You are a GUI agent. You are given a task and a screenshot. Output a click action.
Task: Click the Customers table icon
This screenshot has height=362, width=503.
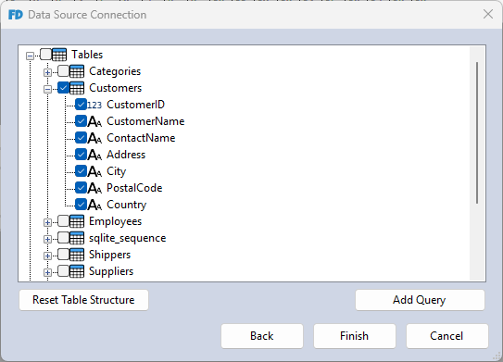(77, 88)
